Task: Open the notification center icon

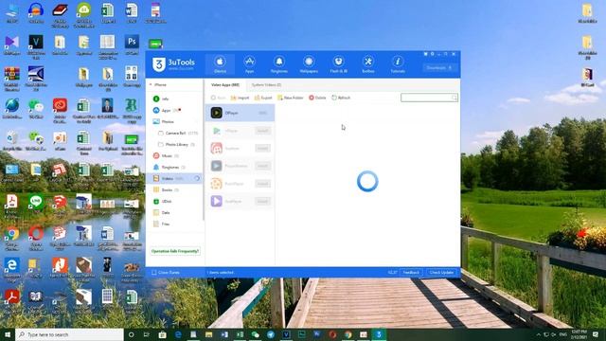Action: click(x=596, y=334)
